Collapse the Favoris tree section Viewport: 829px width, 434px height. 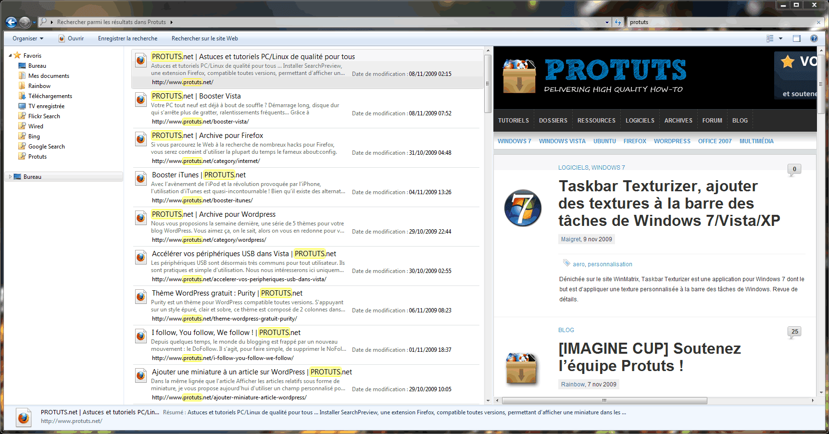point(10,56)
